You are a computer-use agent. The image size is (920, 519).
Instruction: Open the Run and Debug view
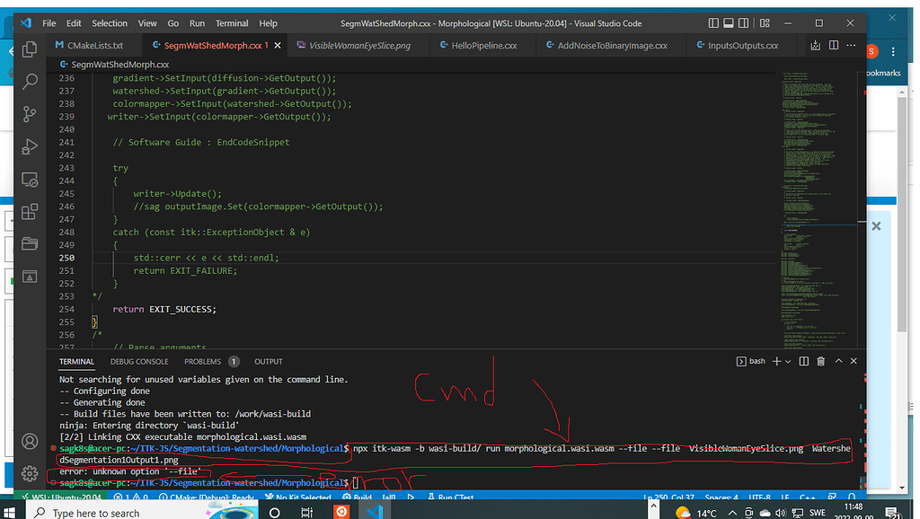pos(30,146)
